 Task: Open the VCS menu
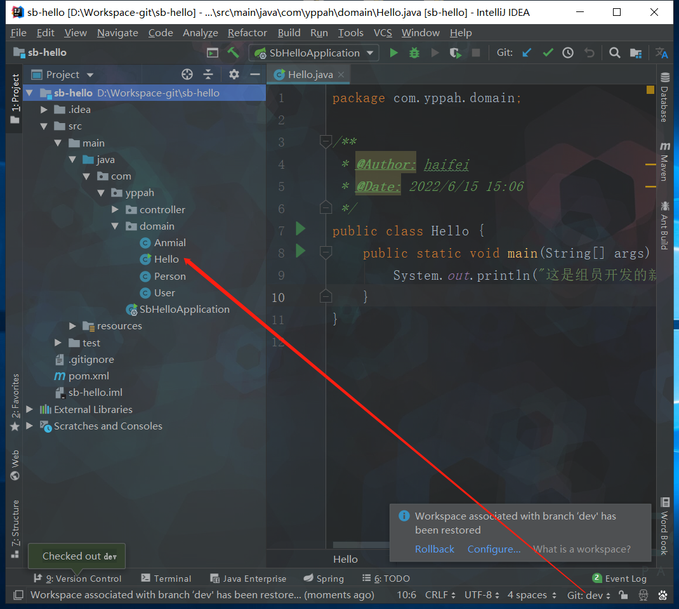click(382, 32)
